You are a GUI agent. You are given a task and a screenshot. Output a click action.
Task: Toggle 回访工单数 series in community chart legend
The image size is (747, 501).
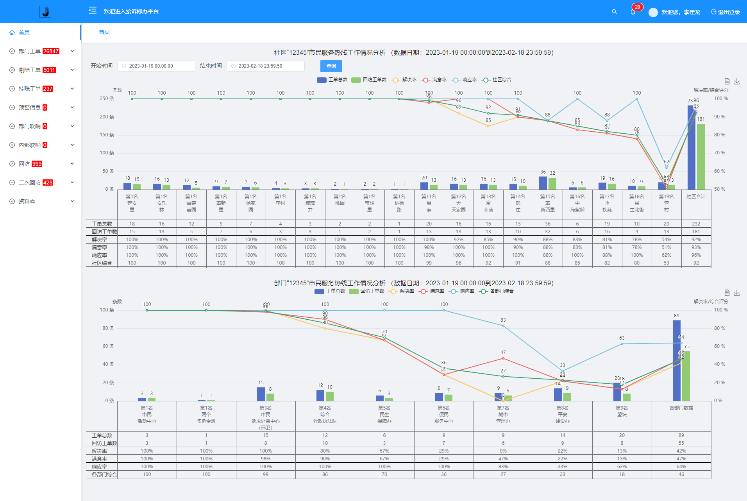(x=368, y=80)
